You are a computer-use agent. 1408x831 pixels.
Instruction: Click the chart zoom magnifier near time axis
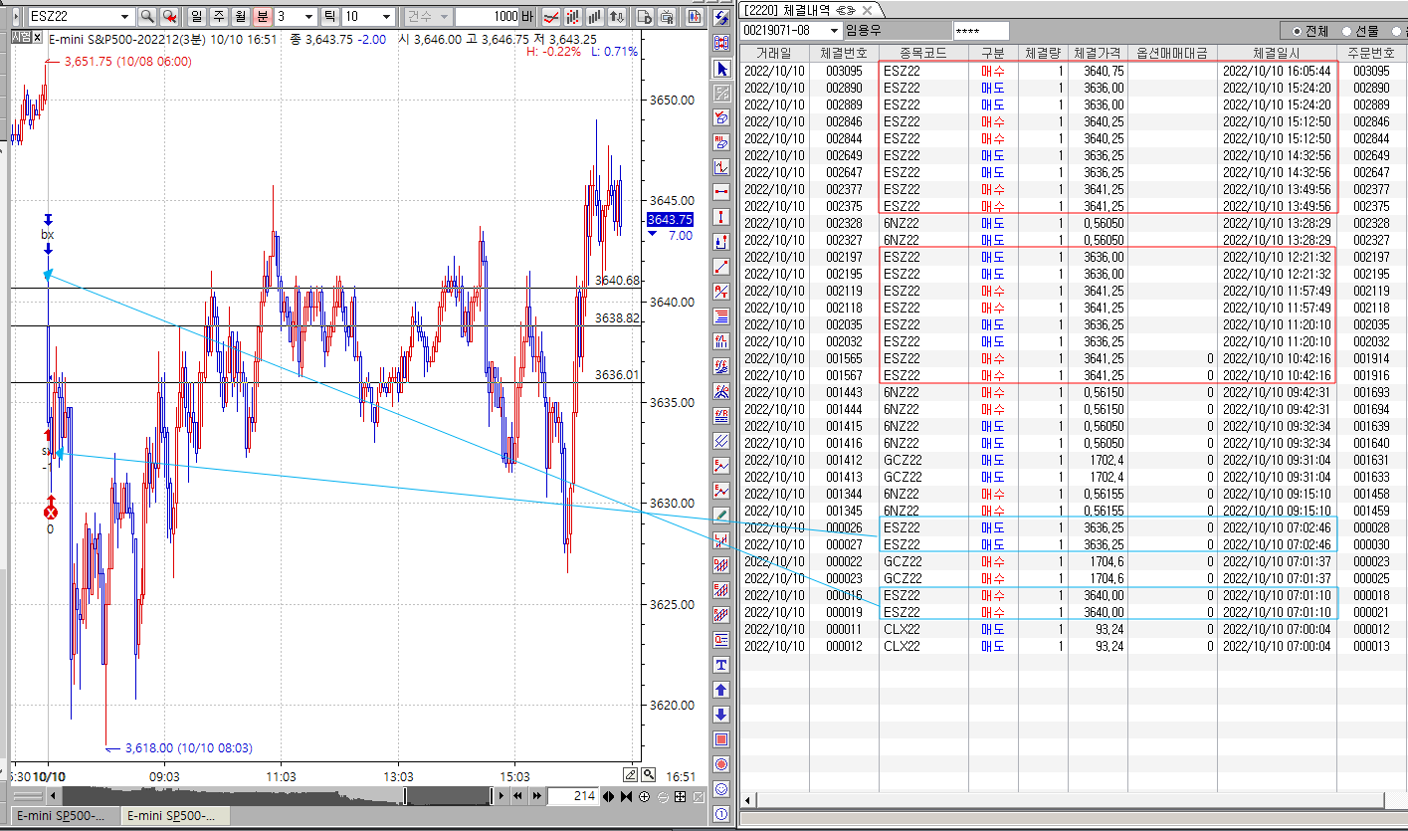click(x=649, y=774)
